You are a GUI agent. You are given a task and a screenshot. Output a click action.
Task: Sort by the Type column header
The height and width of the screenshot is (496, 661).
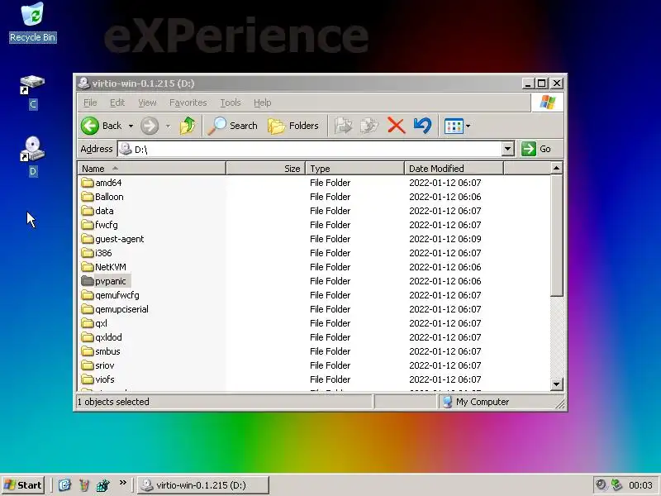[354, 169]
